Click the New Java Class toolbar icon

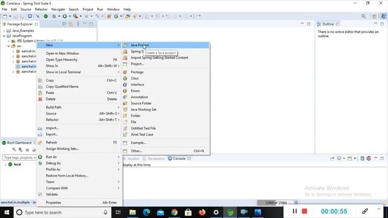(x=116, y=16)
